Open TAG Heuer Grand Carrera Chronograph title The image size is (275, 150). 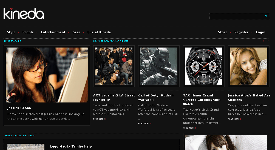coord(202,100)
